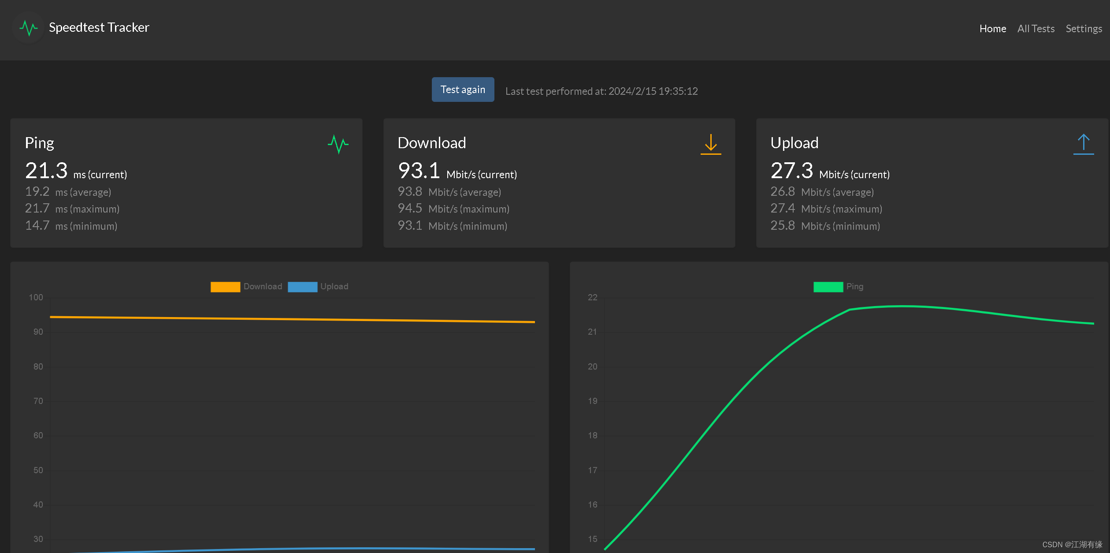Image resolution: width=1110 pixels, height=553 pixels.
Task: Click the blue upload arrow icon
Action: [1083, 144]
